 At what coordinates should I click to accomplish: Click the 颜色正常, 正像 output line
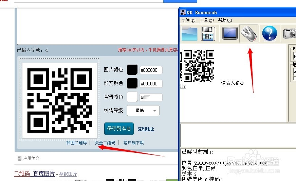(198, 168)
